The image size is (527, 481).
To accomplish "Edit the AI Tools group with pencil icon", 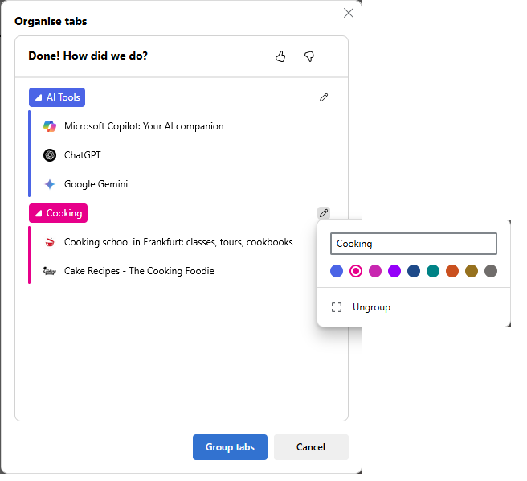I will click(x=324, y=97).
